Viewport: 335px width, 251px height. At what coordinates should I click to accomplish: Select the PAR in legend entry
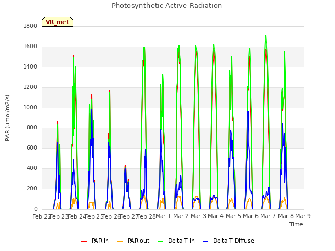pyautogui.click(x=95, y=241)
